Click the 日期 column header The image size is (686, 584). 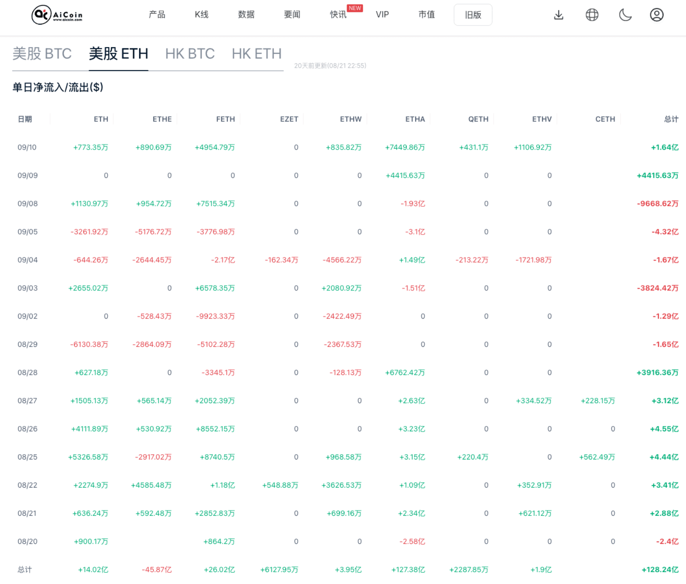(25, 119)
